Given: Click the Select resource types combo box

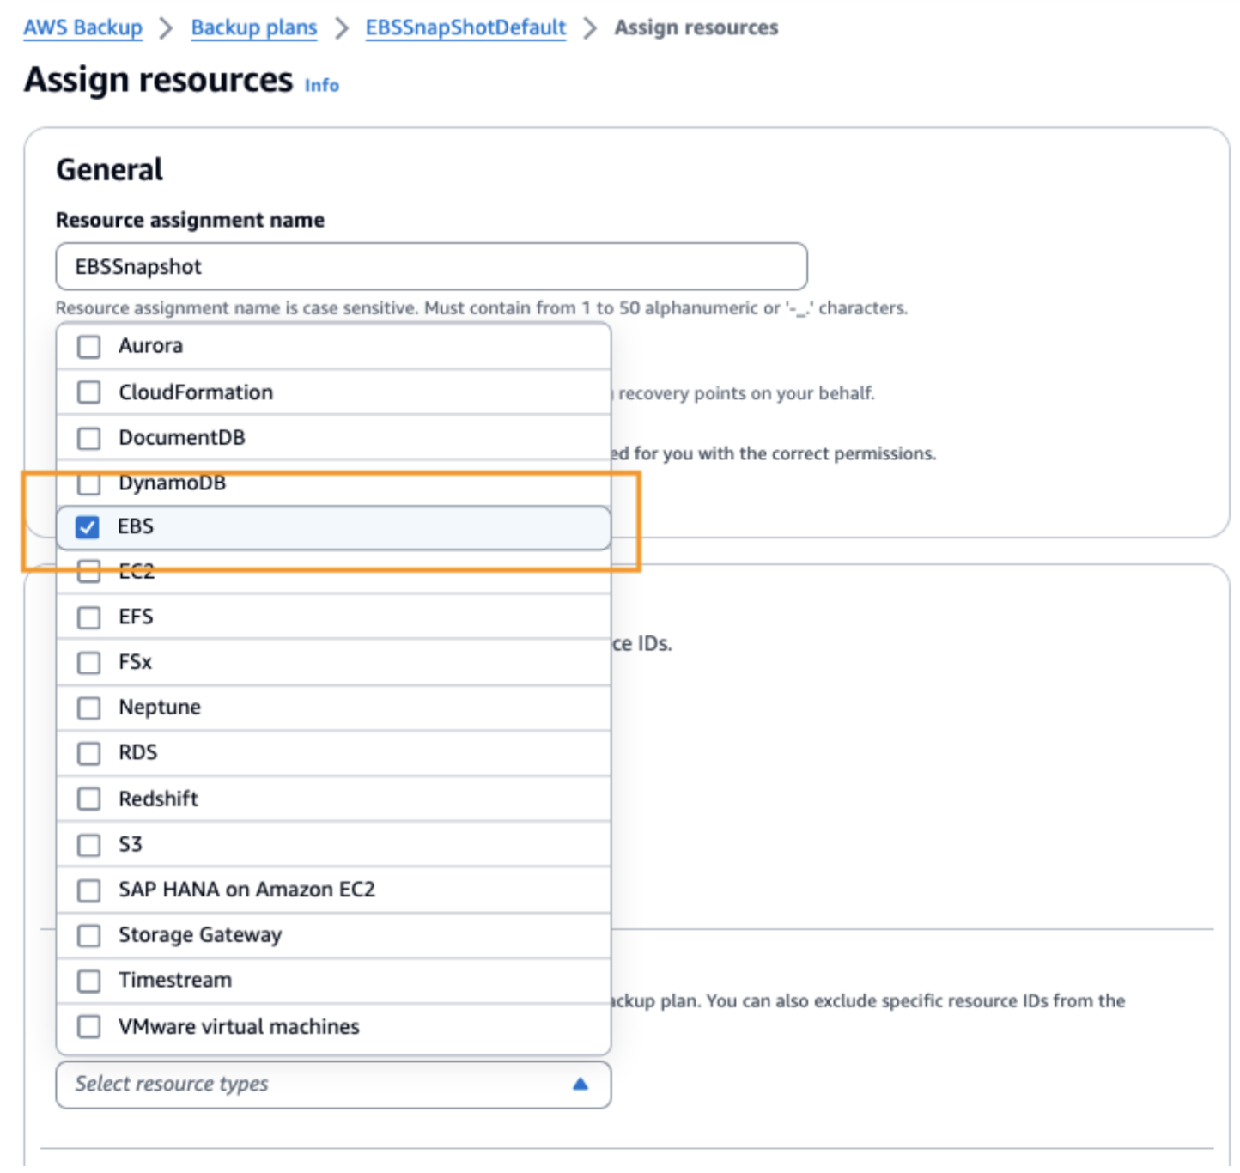Looking at the screenshot, I should pos(318,1084).
